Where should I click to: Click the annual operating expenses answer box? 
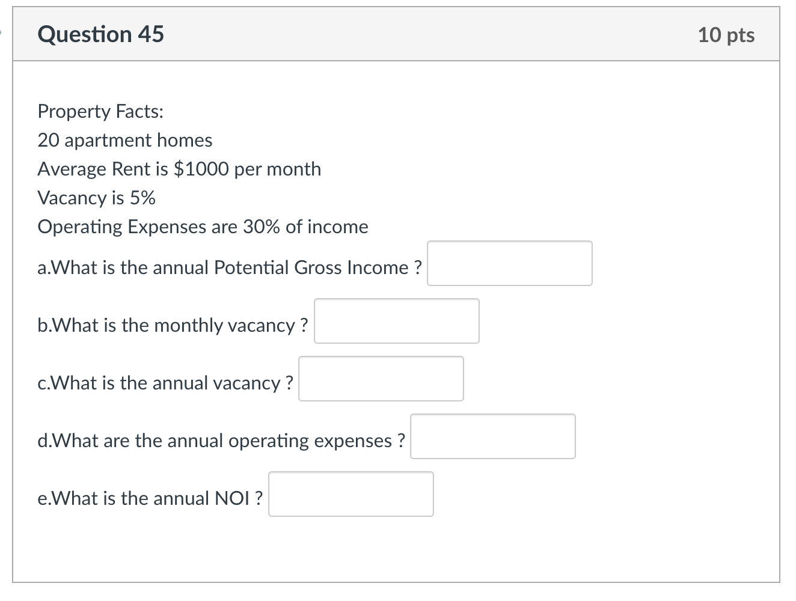tap(492, 436)
